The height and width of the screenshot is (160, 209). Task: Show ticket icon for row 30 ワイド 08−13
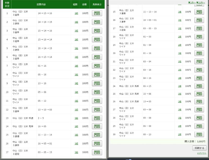[x=199, y=134]
